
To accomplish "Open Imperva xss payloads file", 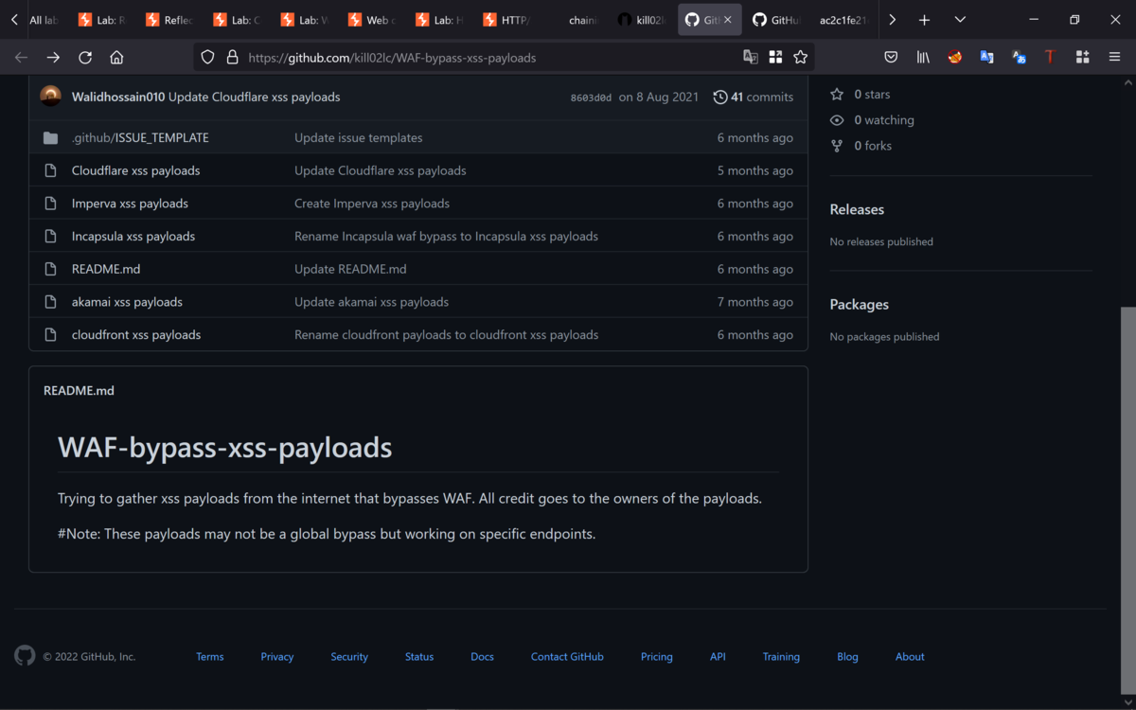I will [x=130, y=204].
